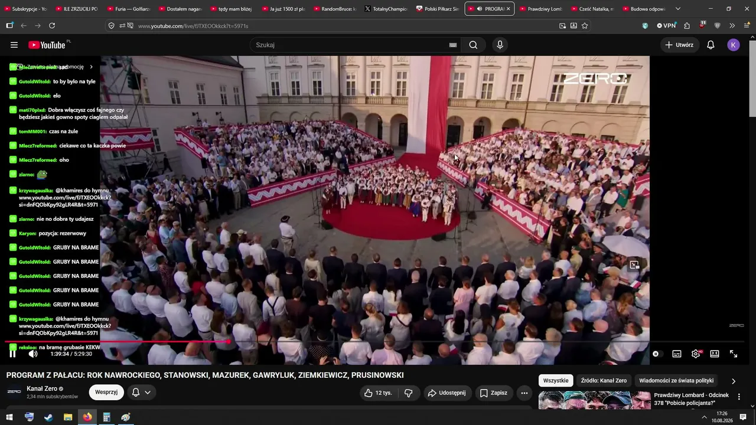The height and width of the screenshot is (425, 756).
Task: Select the Źródło: Kanał Zero chip
Action: coord(604,381)
